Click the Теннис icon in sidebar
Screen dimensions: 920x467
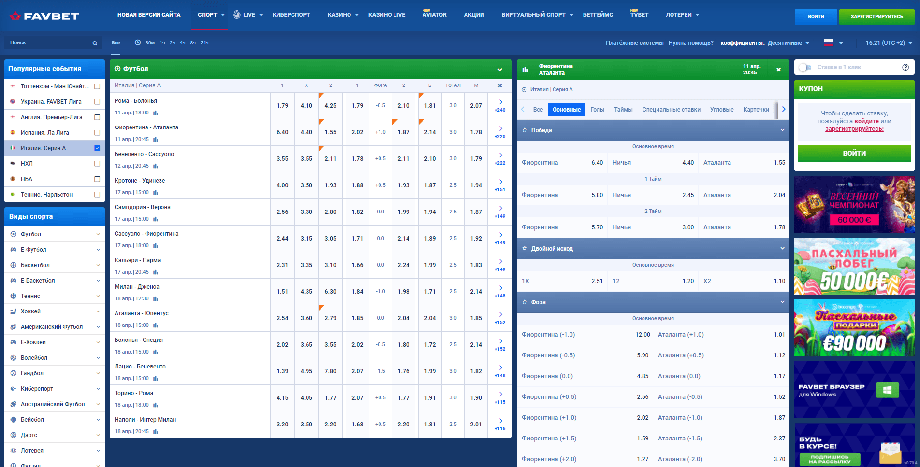(13, 296)
